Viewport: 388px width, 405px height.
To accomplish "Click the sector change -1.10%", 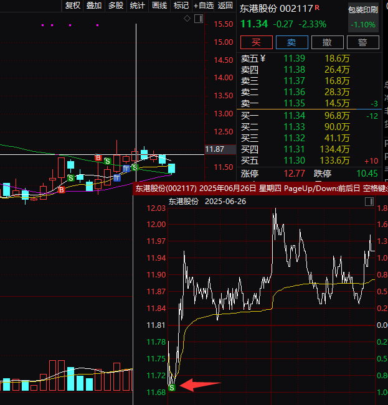I will 363,25.
